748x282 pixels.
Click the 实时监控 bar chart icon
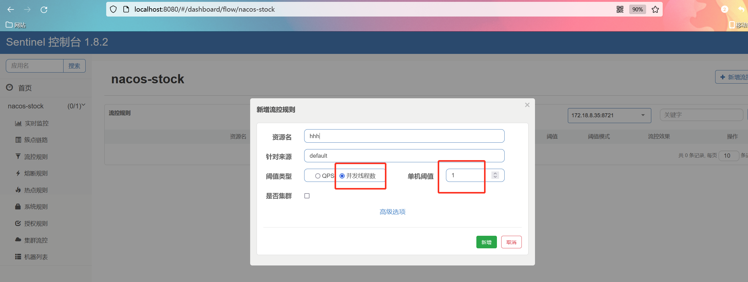click(18, 123)
